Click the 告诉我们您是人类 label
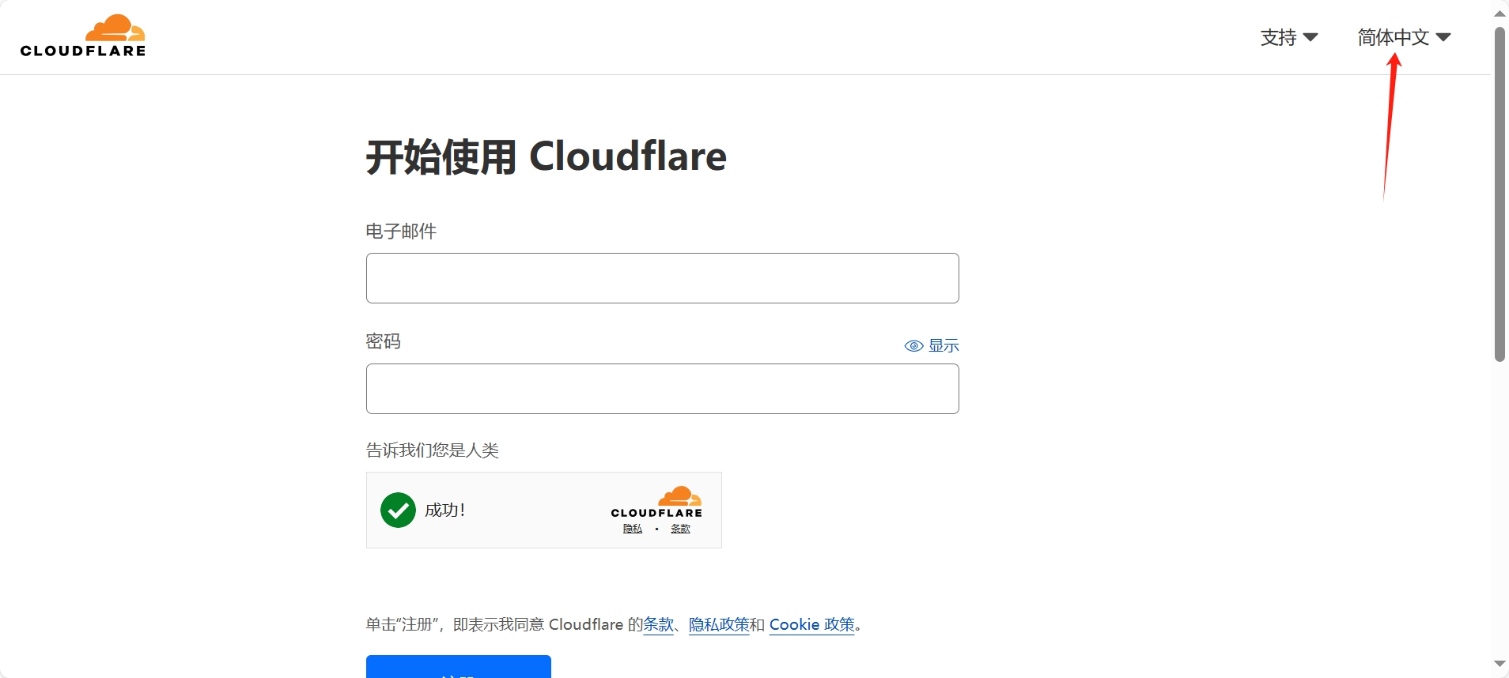The image size is (1509, 678). [x=432, y=450]
